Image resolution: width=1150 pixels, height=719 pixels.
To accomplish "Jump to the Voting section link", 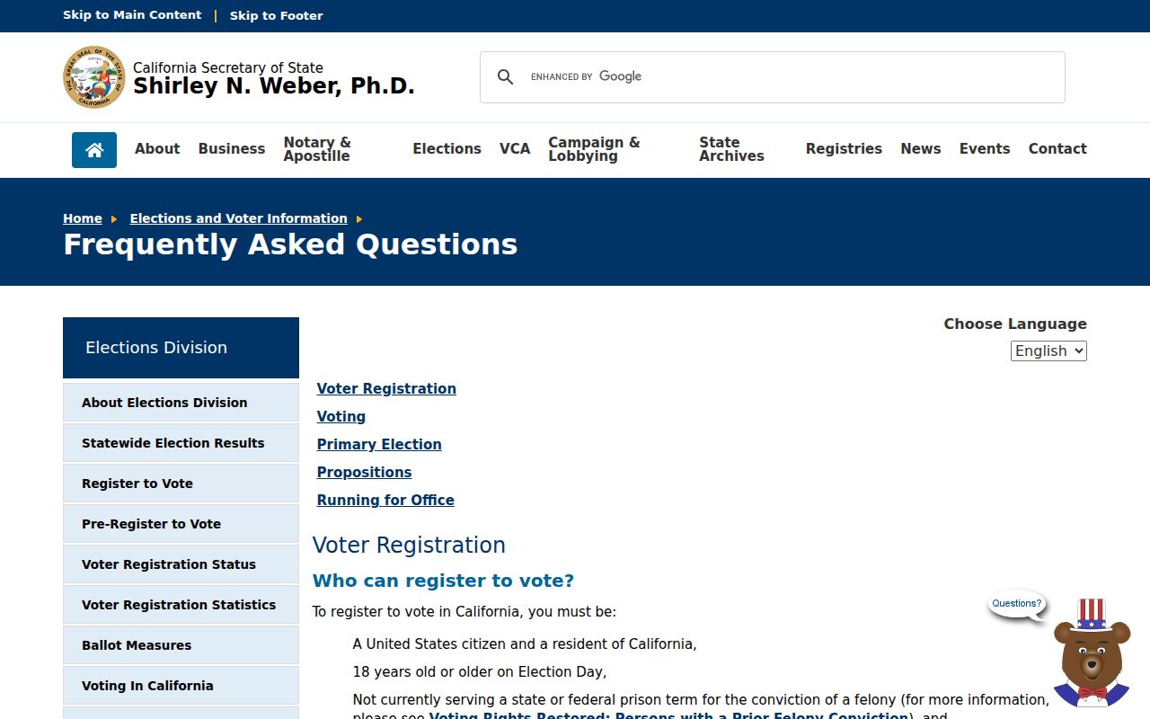I will coord(341,416).
